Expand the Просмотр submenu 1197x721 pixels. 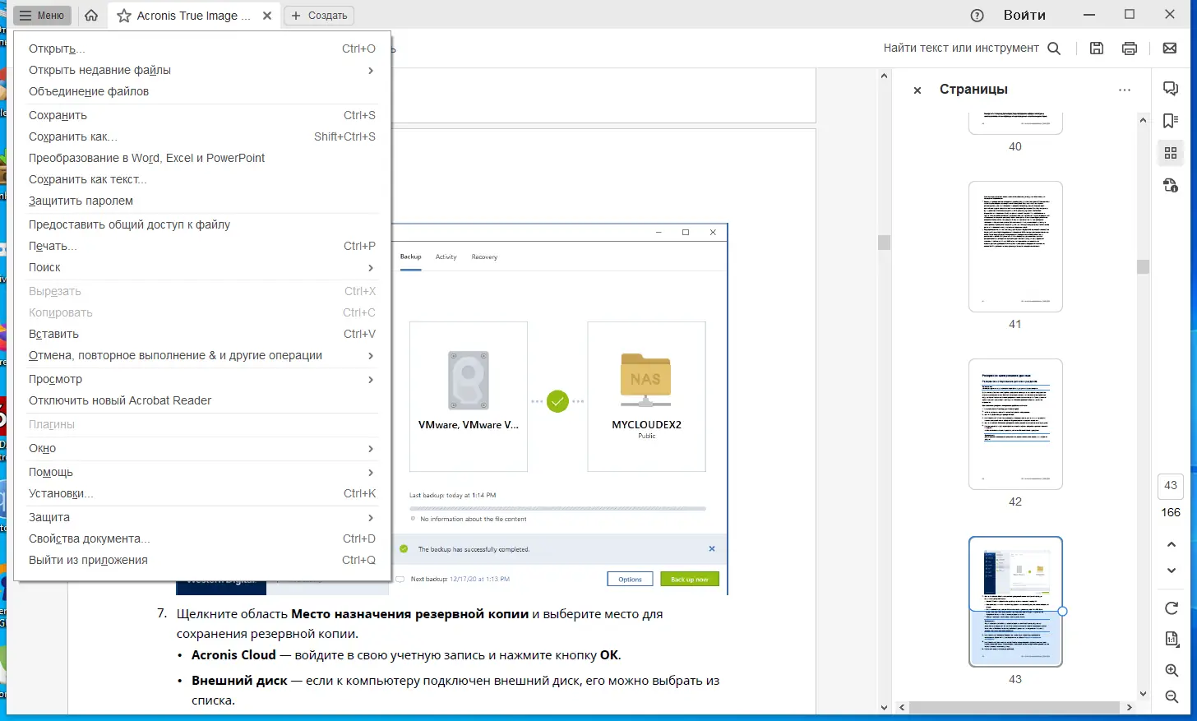202,379
